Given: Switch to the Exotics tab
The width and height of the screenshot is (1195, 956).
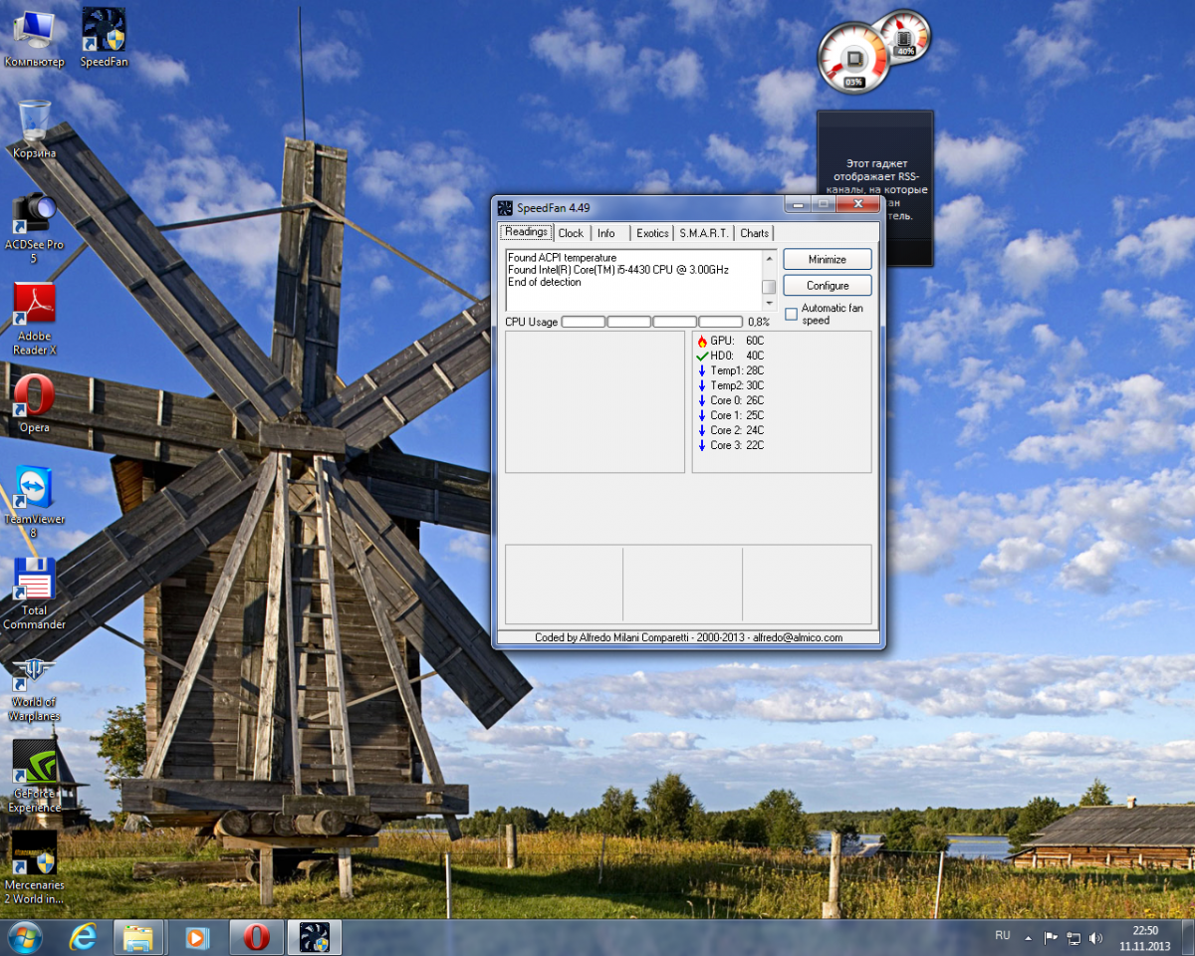Looking at the screenshot, I should 652,233.
